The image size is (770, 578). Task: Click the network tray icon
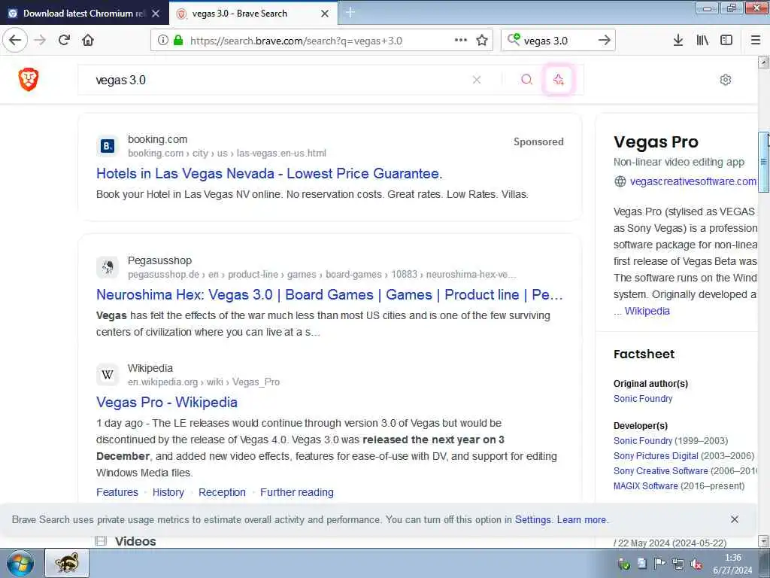[678, 564]
